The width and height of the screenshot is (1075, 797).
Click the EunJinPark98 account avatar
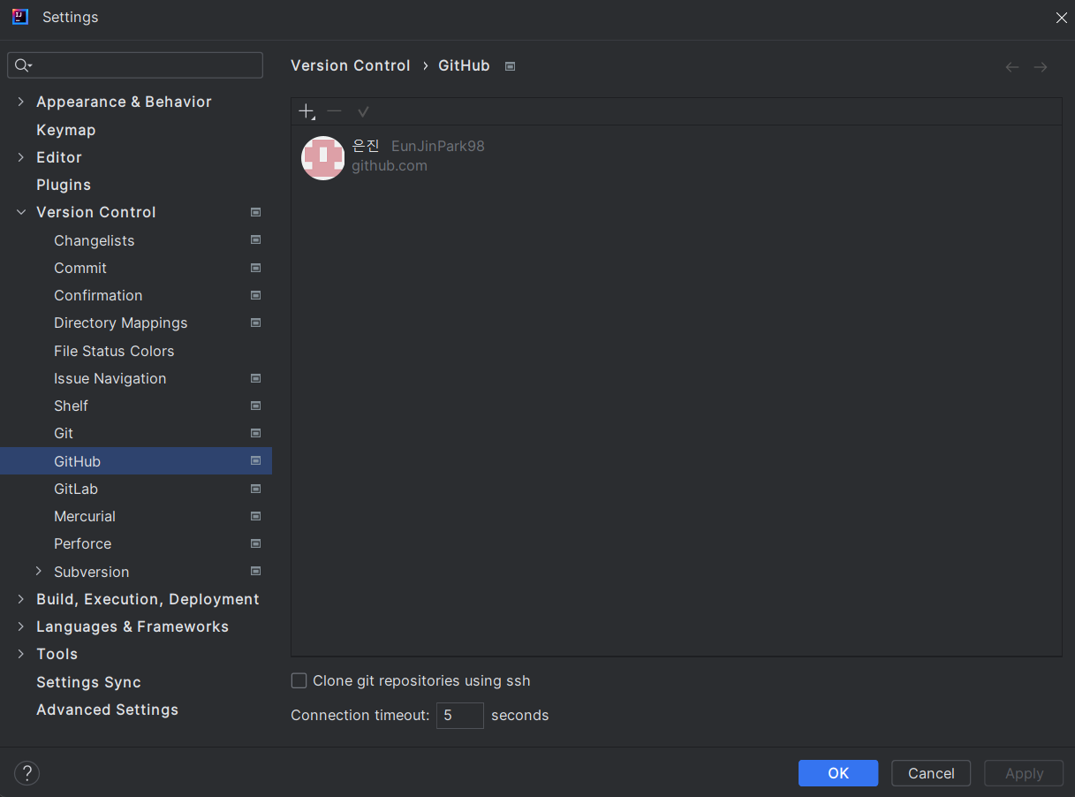pos(323,158)
